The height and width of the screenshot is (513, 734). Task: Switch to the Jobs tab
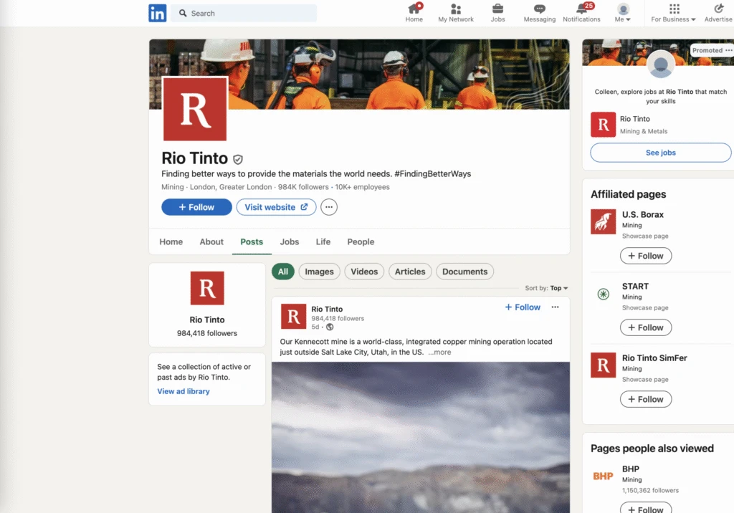pos(290,241)
